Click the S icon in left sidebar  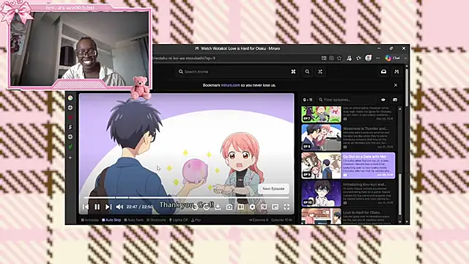[70, 127]
